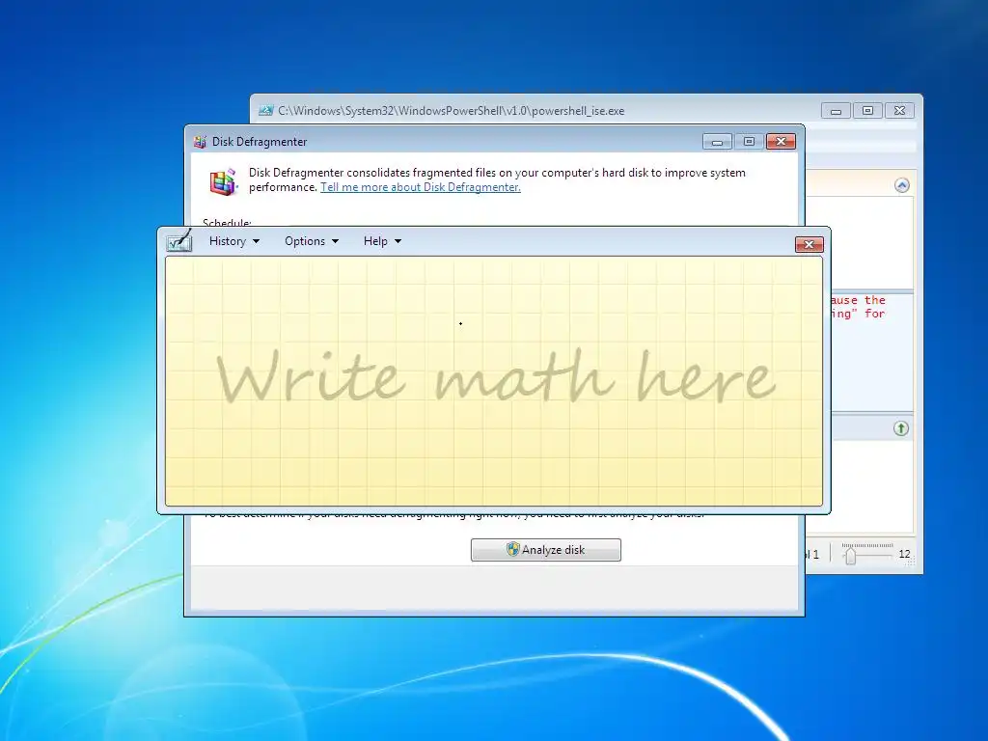Open Tell me more about Disk Defragmenter link
The width and height of the screenshot is (988, 741).
(421, 187)
